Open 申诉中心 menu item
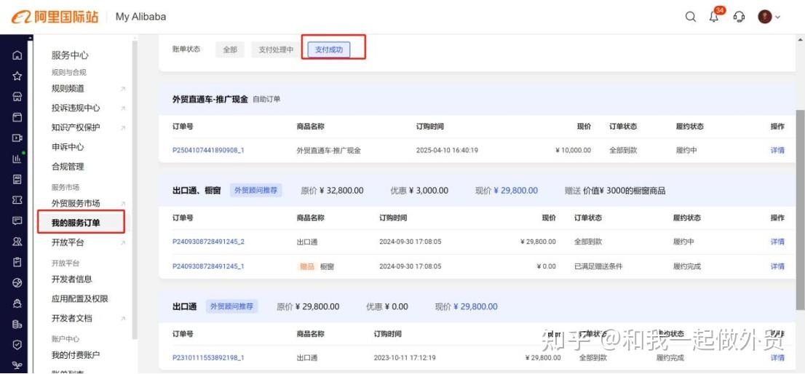This screenshot has height=374, width=805. point(68,147)
